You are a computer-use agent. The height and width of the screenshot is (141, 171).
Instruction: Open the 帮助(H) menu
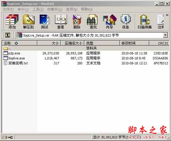click(87, 9)
